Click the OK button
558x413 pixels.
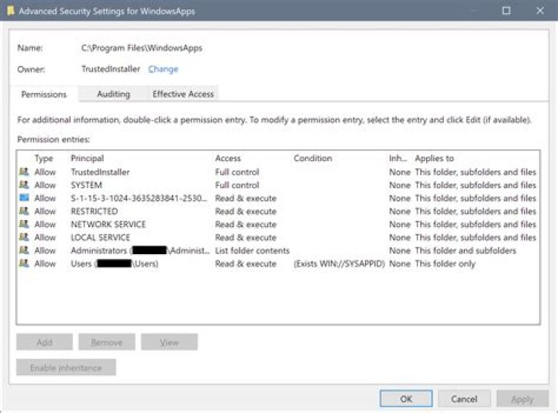[406, 399]
